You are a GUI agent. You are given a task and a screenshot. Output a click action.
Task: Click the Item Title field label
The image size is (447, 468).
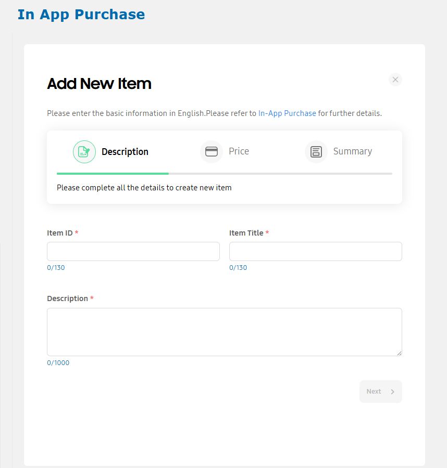click(x=246, y=233)
